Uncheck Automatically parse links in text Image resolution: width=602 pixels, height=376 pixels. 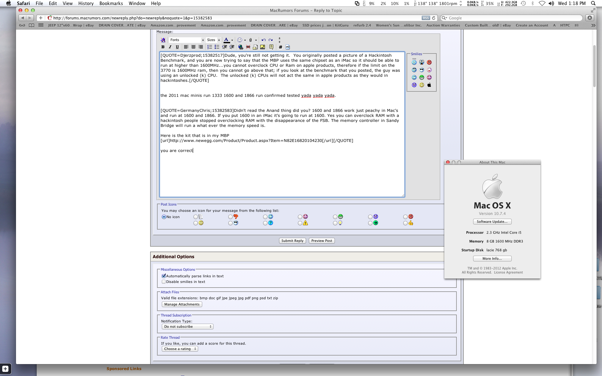[164, 276]
